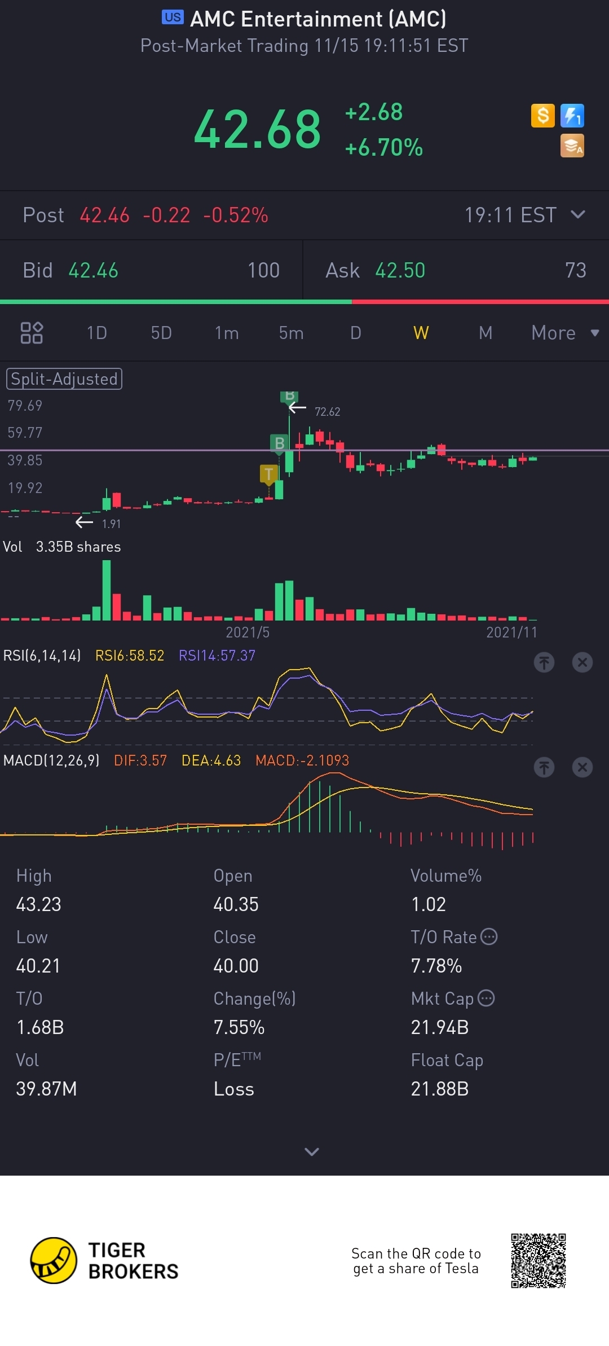Screen dimensions: 609x1346
Task: Switch to the 1D chart tab
Action: pos(97,333)
